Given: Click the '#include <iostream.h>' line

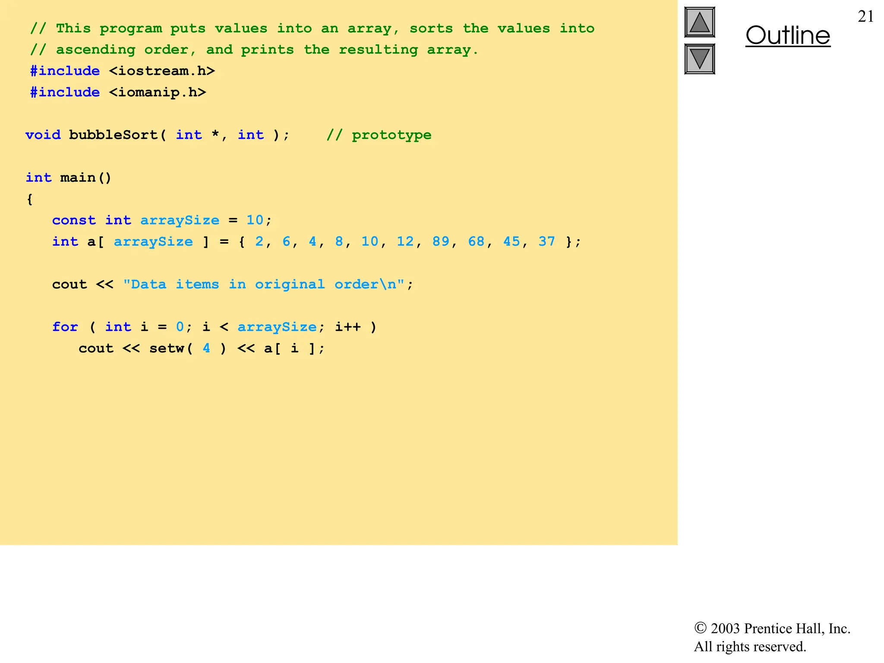Looking at the screenshot, I should 122,71.
